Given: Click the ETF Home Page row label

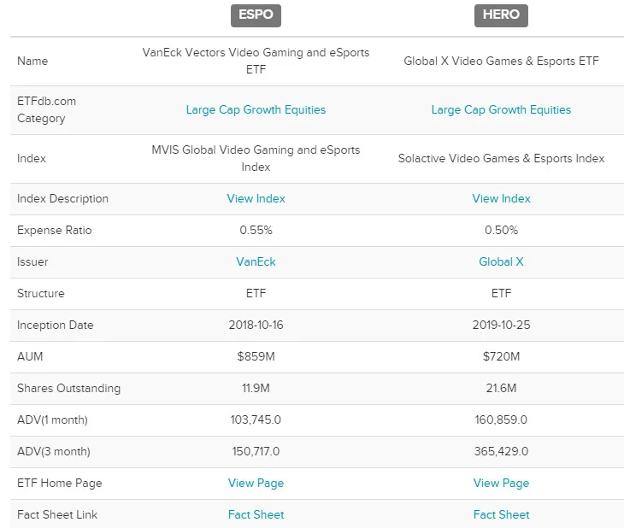Looking at the screenshot, I should click(x=60, y=483).
